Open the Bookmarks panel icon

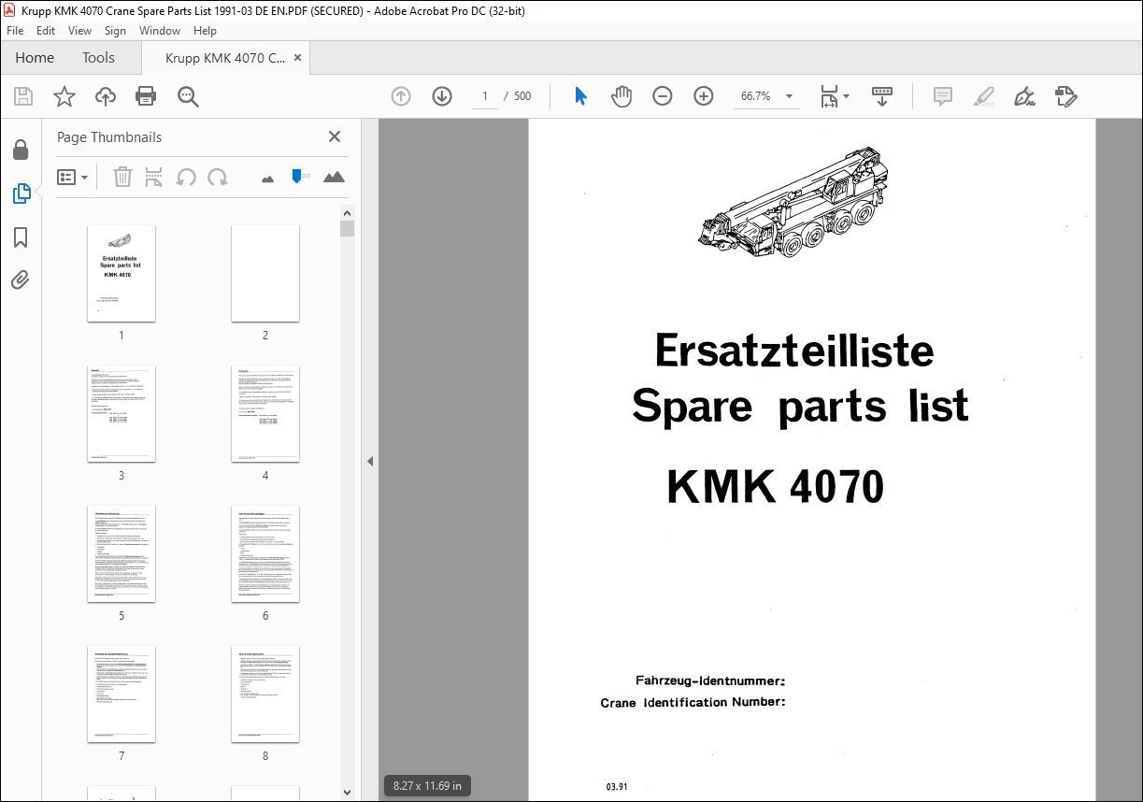21,237
